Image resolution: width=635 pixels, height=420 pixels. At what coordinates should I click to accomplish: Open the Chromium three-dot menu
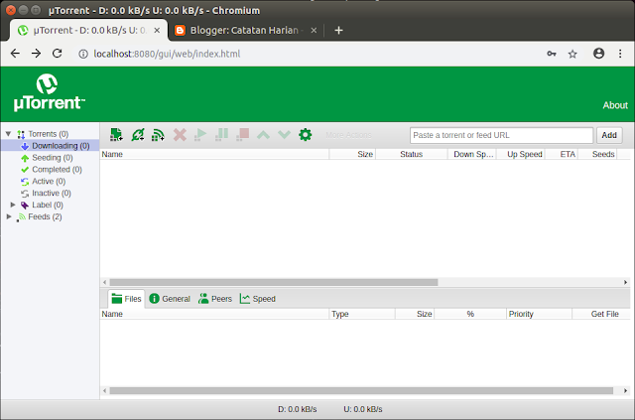[x=620, y=54]
